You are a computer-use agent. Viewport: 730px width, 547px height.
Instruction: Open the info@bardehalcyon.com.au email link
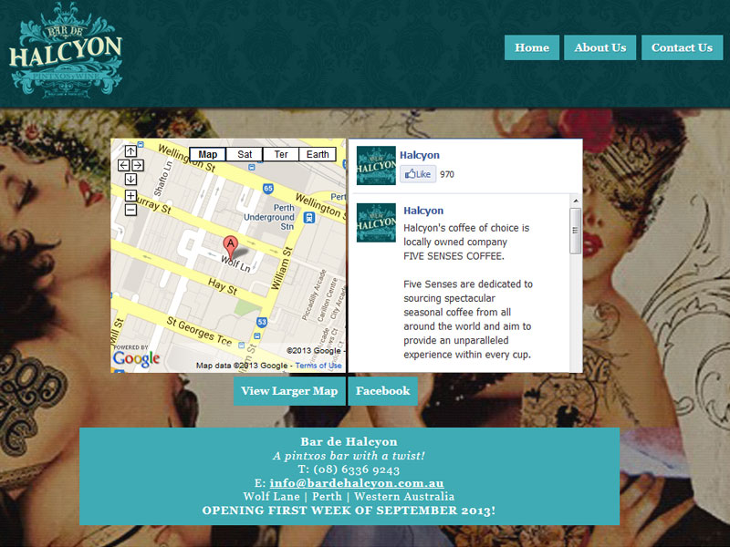pyautogui.click(x=357, y=483)
